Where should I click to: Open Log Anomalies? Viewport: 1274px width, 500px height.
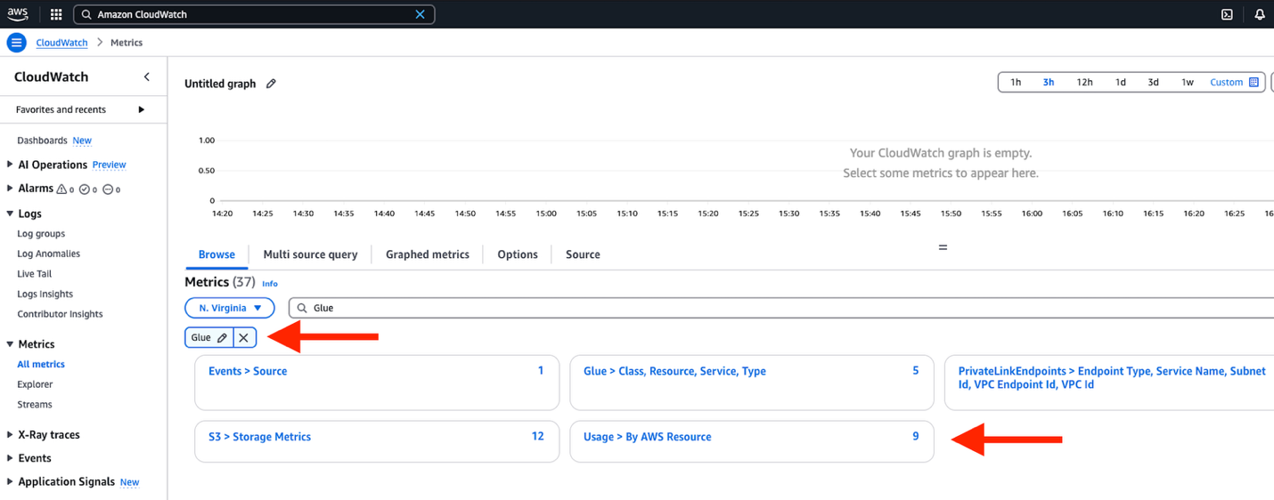pyautogui.click(x=49, y=254)
